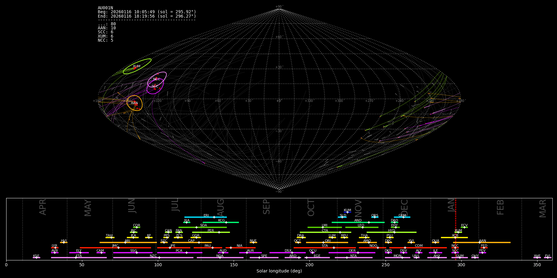Click the 350 tick label on axis

tap(537, 265)
